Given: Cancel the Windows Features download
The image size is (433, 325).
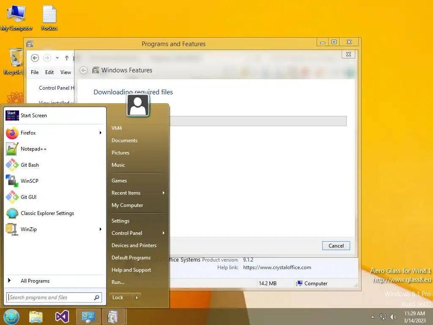Looking at the screenshot, I should coord(336,246).
